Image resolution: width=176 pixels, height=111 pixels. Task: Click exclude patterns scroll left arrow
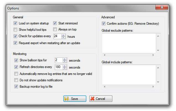(x=105, y=55)
